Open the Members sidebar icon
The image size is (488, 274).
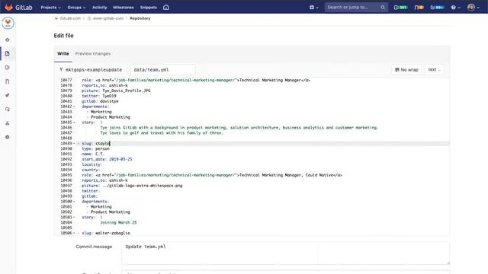click(8, 123)
